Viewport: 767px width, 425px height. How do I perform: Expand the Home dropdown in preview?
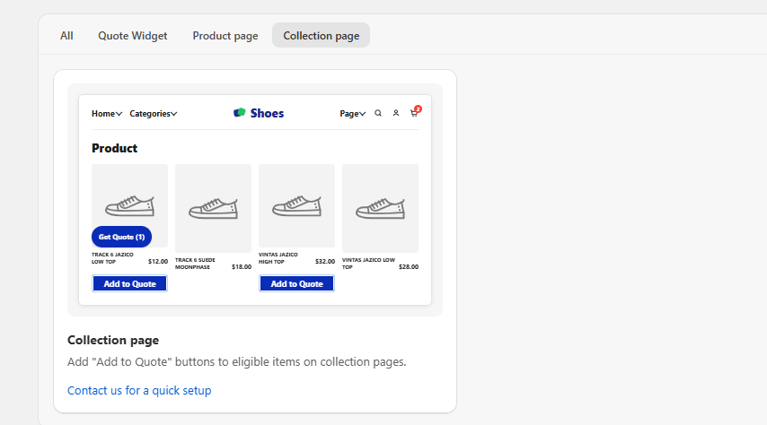(107, 113)
